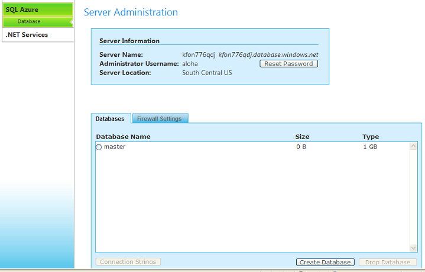Click the Server Administration heading

click(131, 12)
